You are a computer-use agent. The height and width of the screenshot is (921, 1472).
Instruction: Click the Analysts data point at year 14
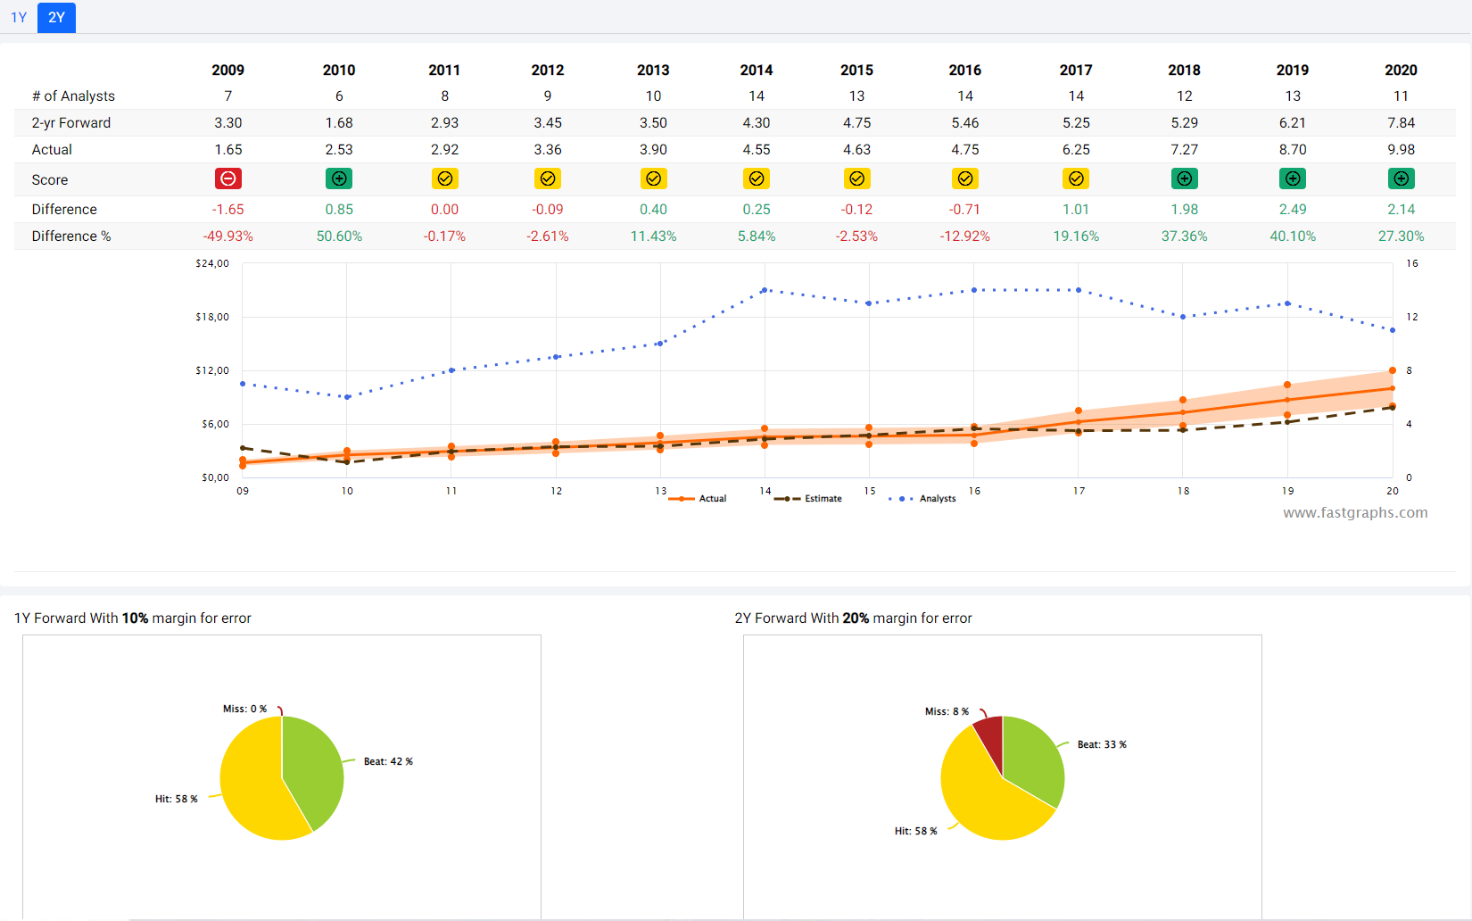(765, 290)
